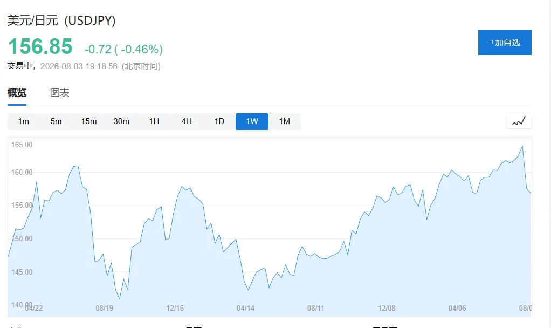Click the 156.85 current price

point(40,46)
